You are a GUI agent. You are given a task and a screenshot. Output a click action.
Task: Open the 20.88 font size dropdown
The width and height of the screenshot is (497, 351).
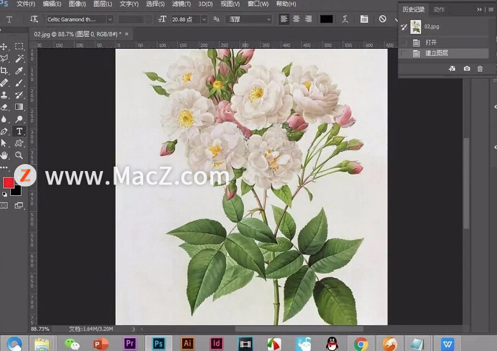click(204, 19)
